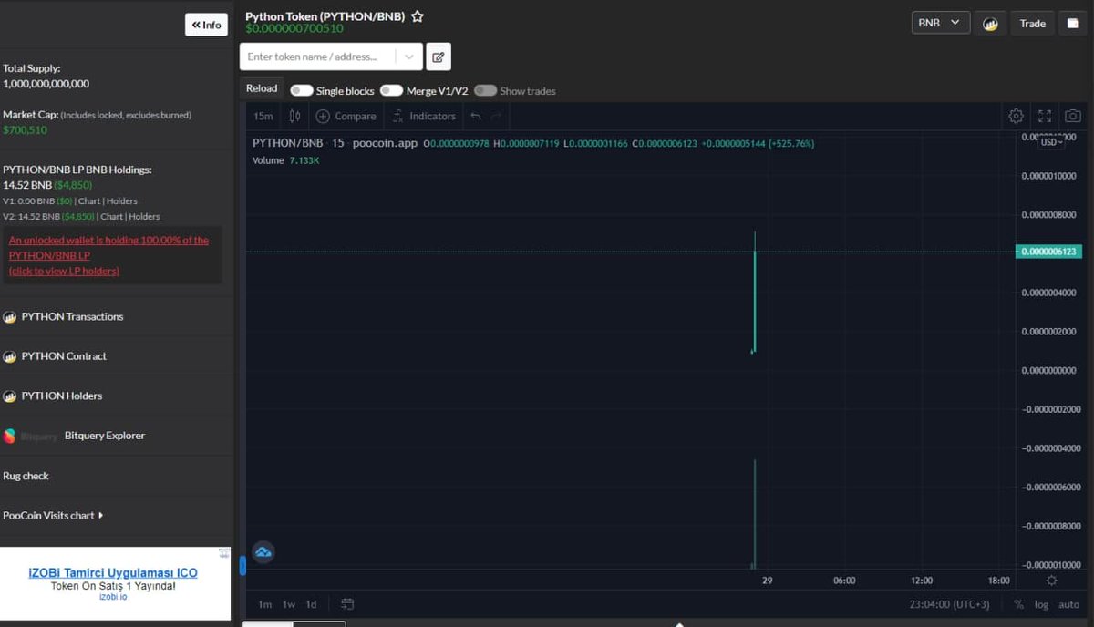The width and height of the screenshot is (1094, 627).
Task: Click the ad choices icon on banner
Action: coord(225,552)
